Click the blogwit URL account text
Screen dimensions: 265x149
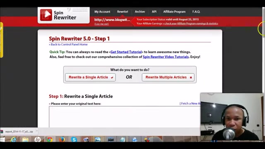[x=112, y=20]
